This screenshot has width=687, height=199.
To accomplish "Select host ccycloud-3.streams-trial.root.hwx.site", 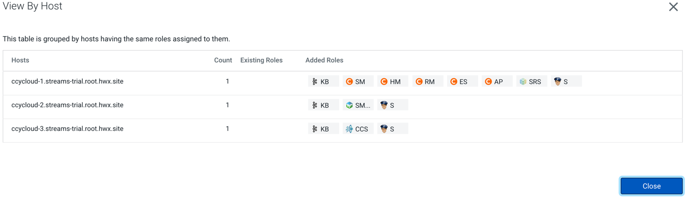I will pos(67,129).
